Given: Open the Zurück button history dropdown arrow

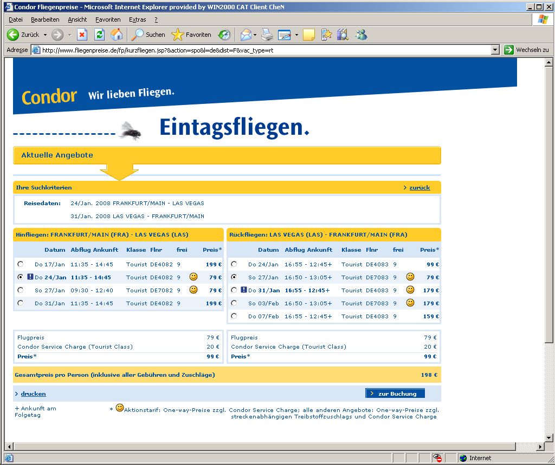Looking at the screenshot, I should point(45,35).
